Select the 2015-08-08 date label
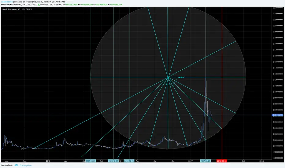Image resolution: width=285 pixels, height=168 pixels. 91,161
